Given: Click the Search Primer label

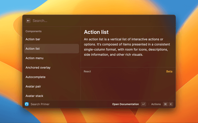Looking at the screenshot, I should [40, 104].
